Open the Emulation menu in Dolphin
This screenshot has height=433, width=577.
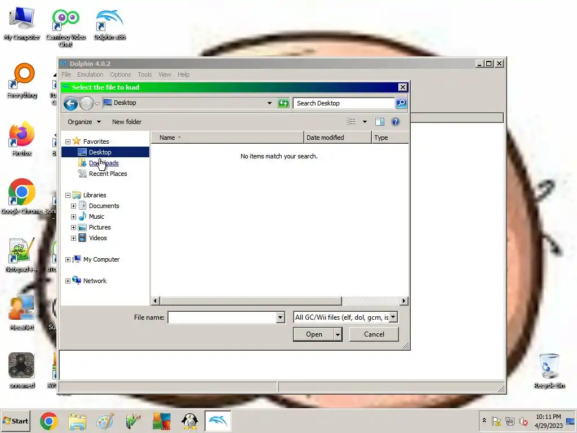(x=90, y=74)
